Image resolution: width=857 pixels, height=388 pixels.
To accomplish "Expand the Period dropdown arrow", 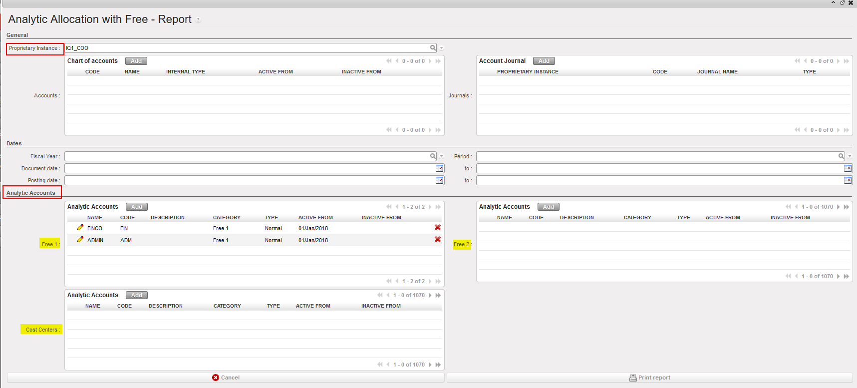I will point(850,157).
